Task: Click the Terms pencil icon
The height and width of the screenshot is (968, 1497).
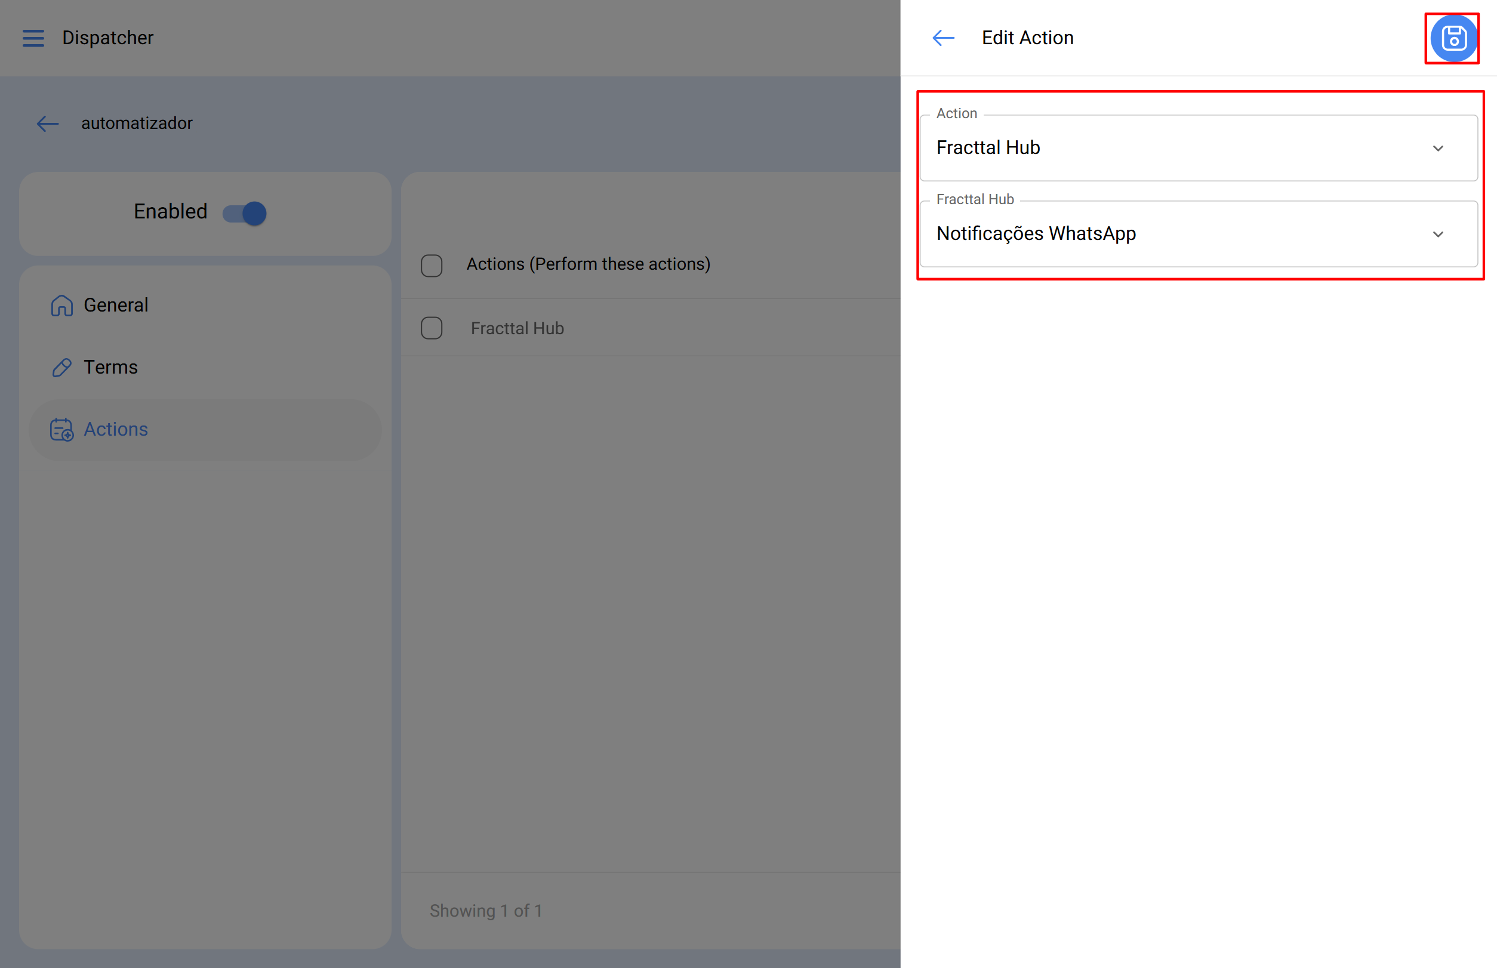Action: (61, 368)
